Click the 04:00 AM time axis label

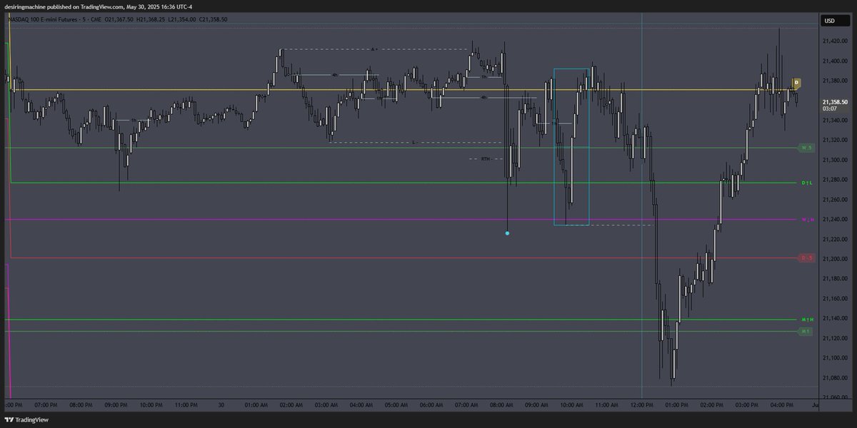[361, 405]
